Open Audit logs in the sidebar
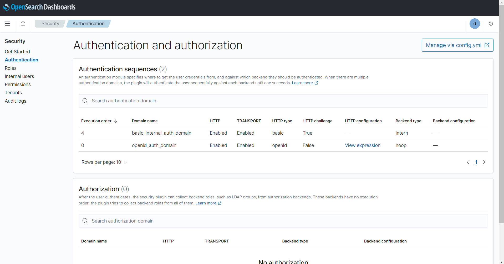This screenshot has width=504, height=264. [x=16, y=101]
